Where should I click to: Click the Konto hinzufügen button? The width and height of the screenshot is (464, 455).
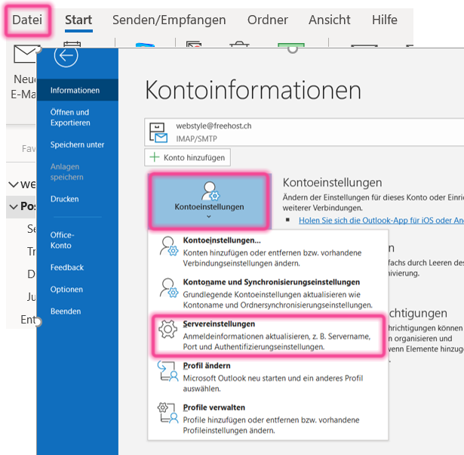[187, 158]
